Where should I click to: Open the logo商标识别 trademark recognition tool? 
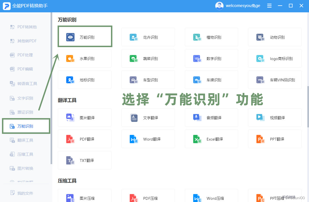click(275, 58)
